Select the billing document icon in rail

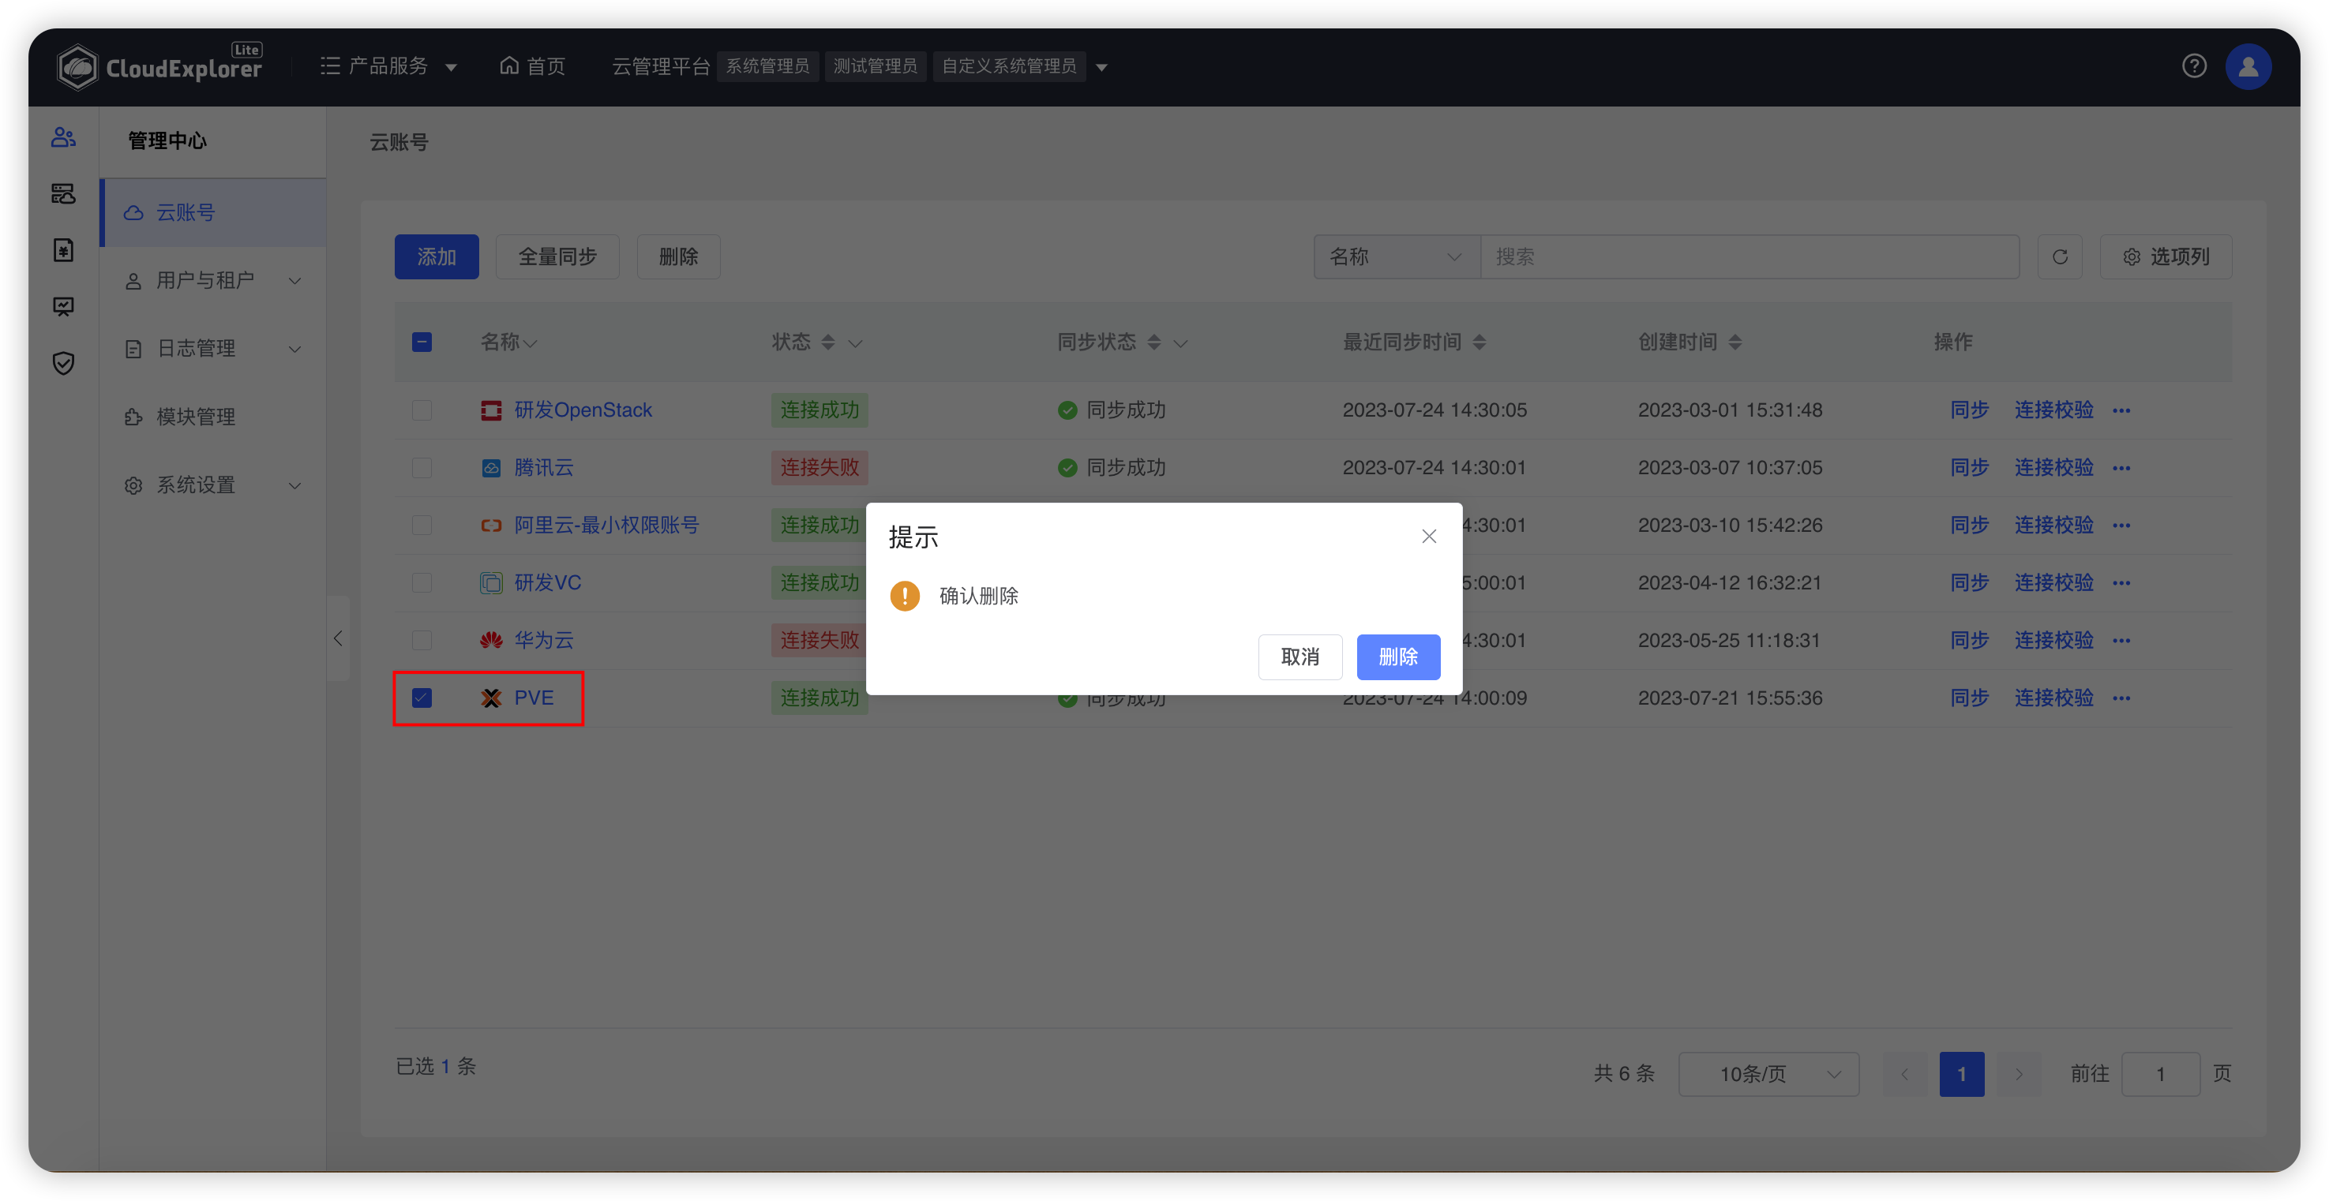[x=63, y=250]
